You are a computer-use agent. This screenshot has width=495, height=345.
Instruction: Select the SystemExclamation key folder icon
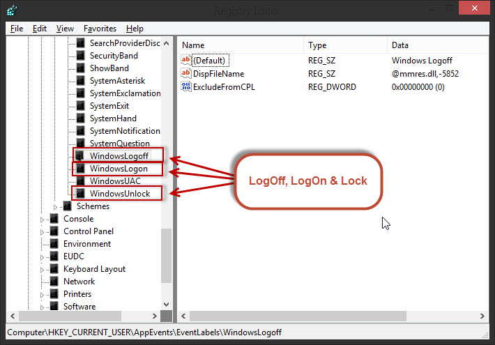pos(81,93)
